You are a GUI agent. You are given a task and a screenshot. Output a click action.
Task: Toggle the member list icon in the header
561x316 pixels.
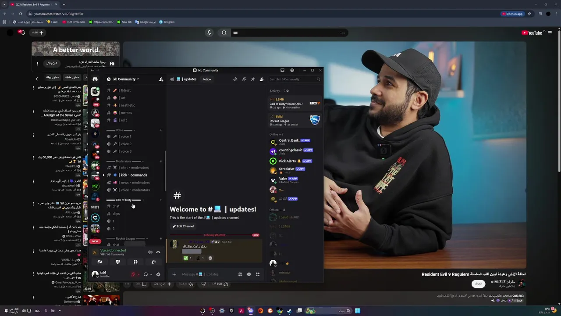[262, 79]
